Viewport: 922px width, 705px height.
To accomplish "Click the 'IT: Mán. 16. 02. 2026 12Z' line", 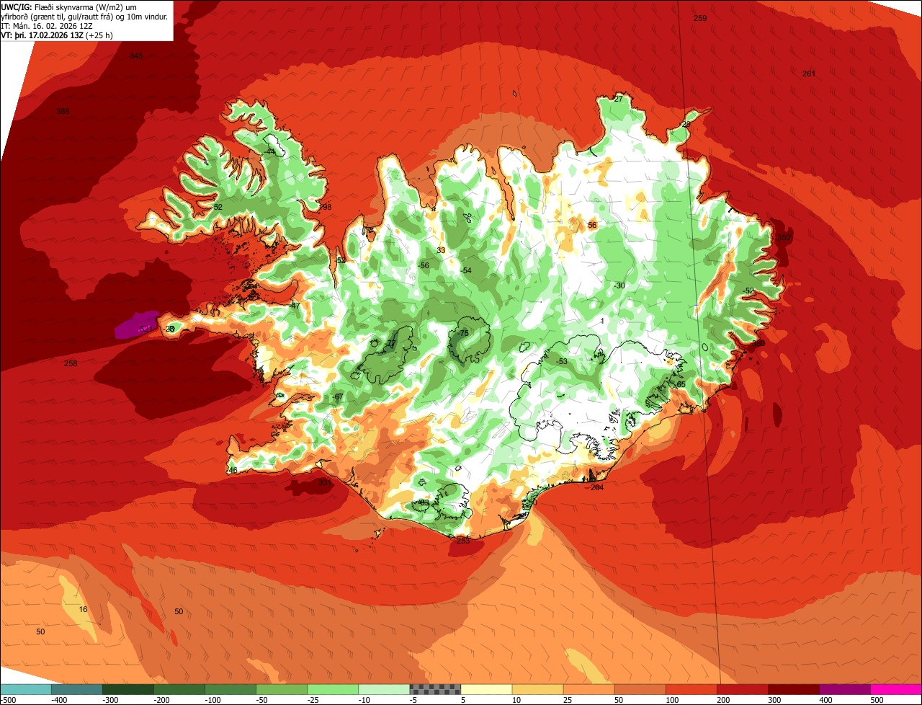I will point(46,26).
